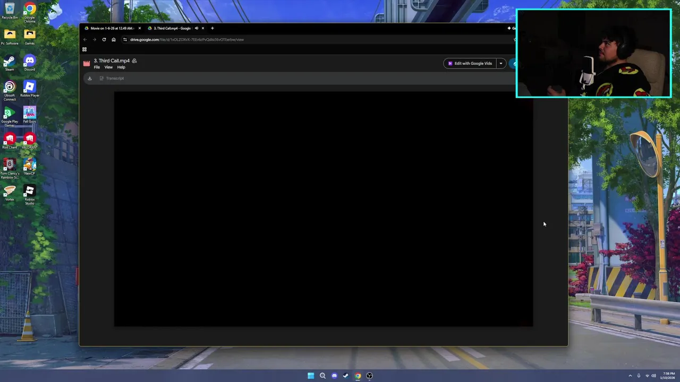Select the Riot Client shortcut

(x=10, y=141)
